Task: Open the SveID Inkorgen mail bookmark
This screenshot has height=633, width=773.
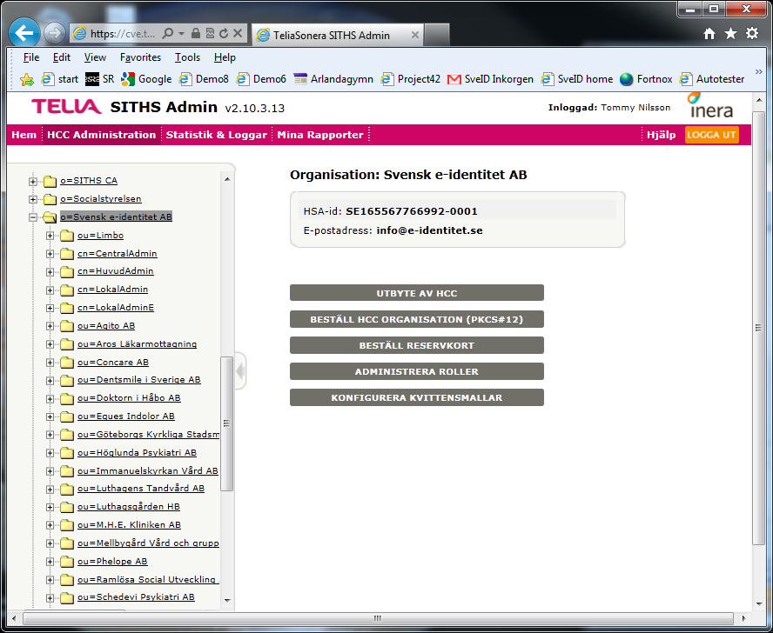Action: pyautogui.click(x=490, y=79)
